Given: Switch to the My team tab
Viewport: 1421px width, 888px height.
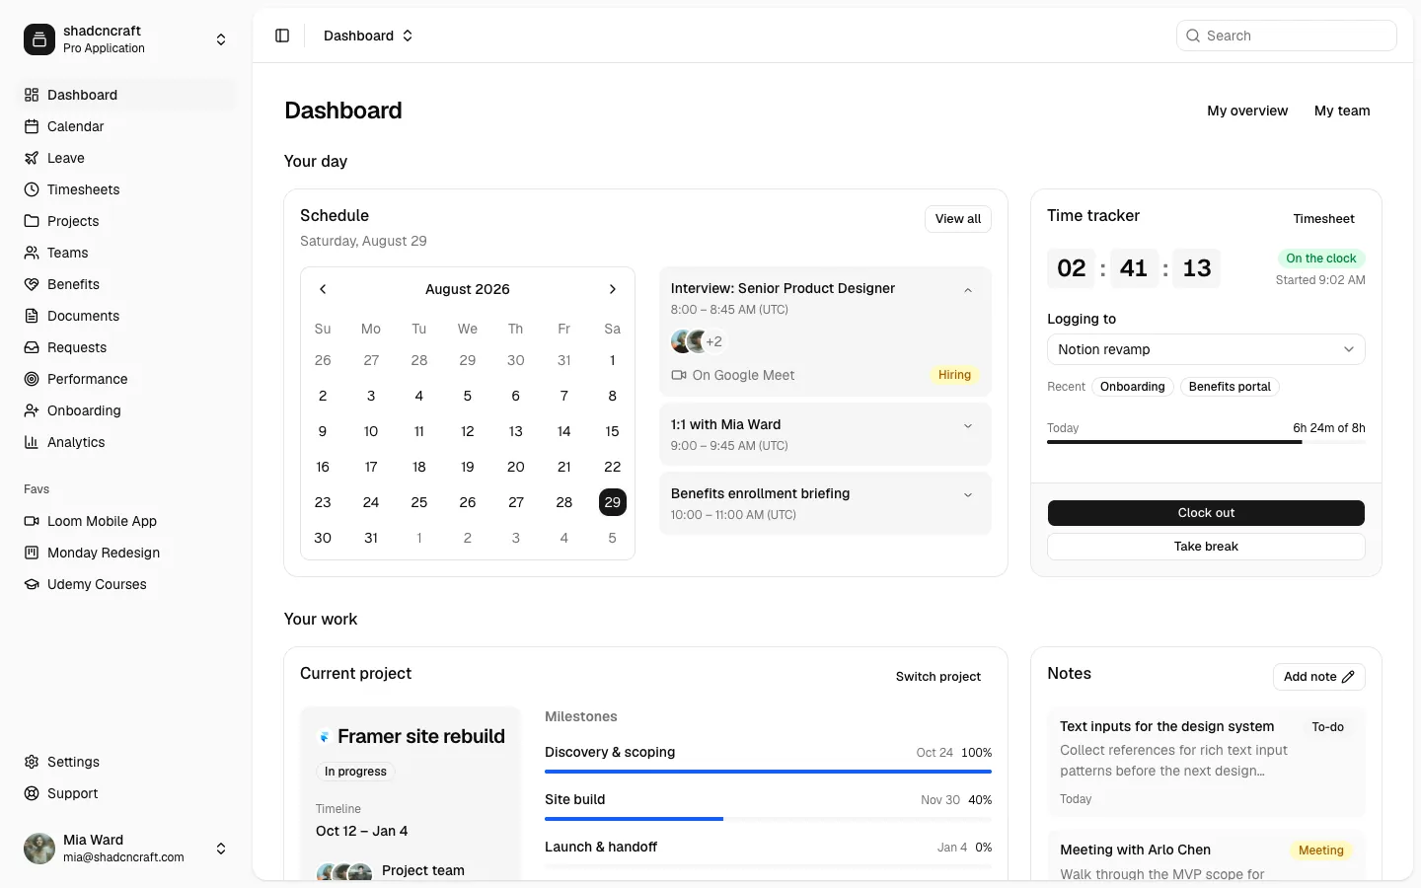Looking at the screenshot, I should point(1342,111).
